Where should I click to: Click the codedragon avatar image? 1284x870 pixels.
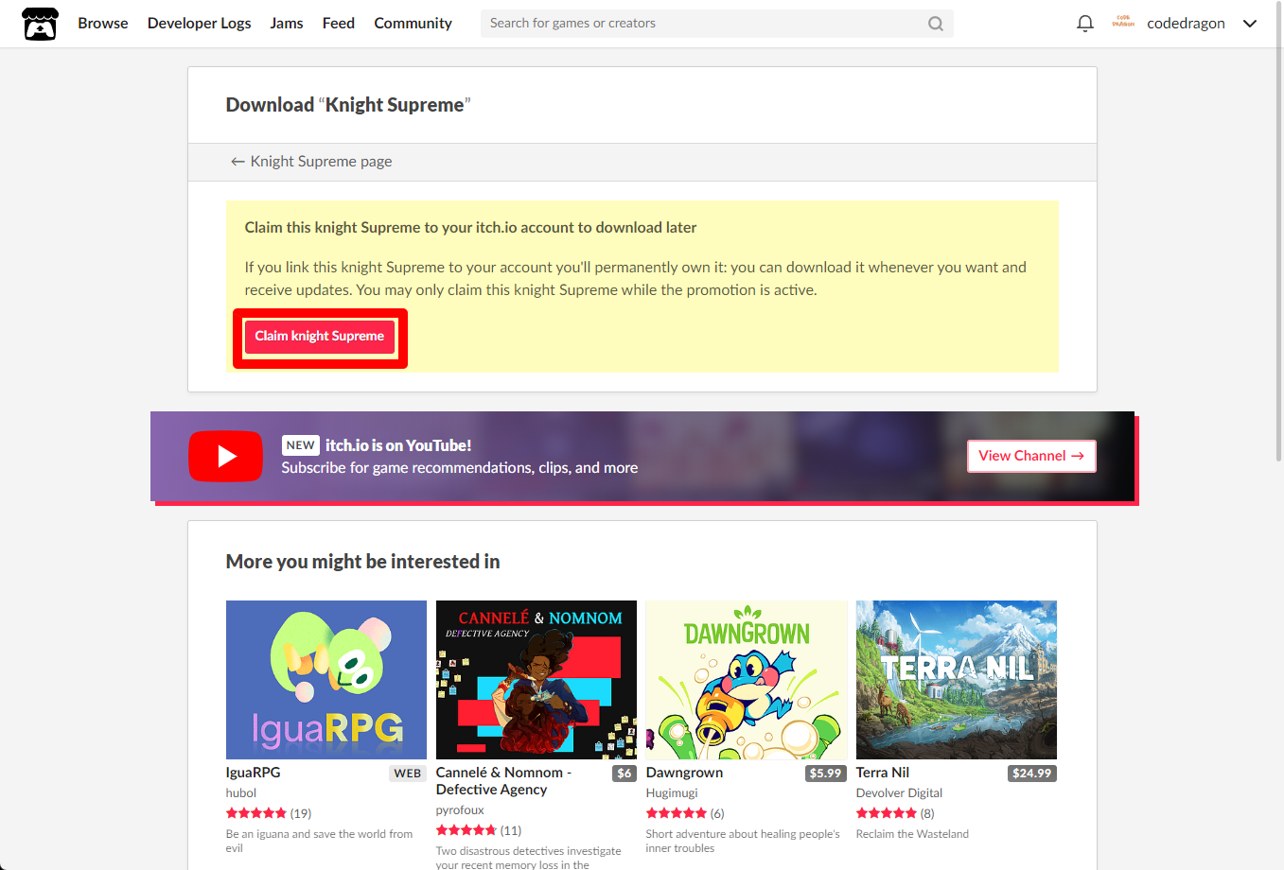[x=1123, y=23]
